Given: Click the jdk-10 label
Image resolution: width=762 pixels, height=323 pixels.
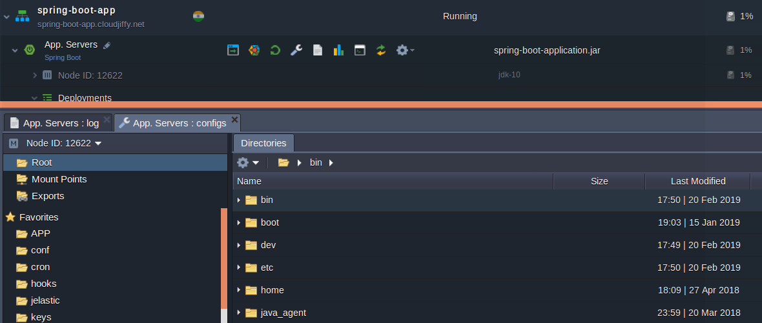Looking at the screenshot, I should click(x=510, y=75).
